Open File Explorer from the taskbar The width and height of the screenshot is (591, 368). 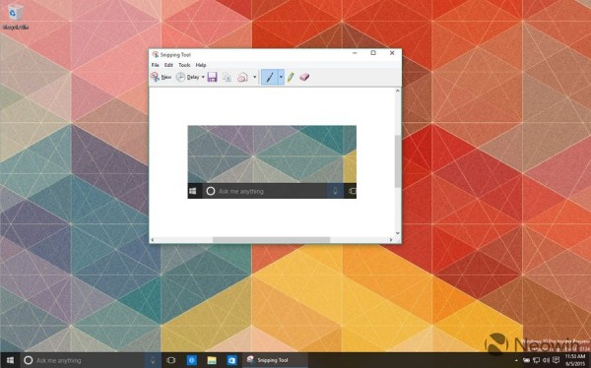(212, 360)
